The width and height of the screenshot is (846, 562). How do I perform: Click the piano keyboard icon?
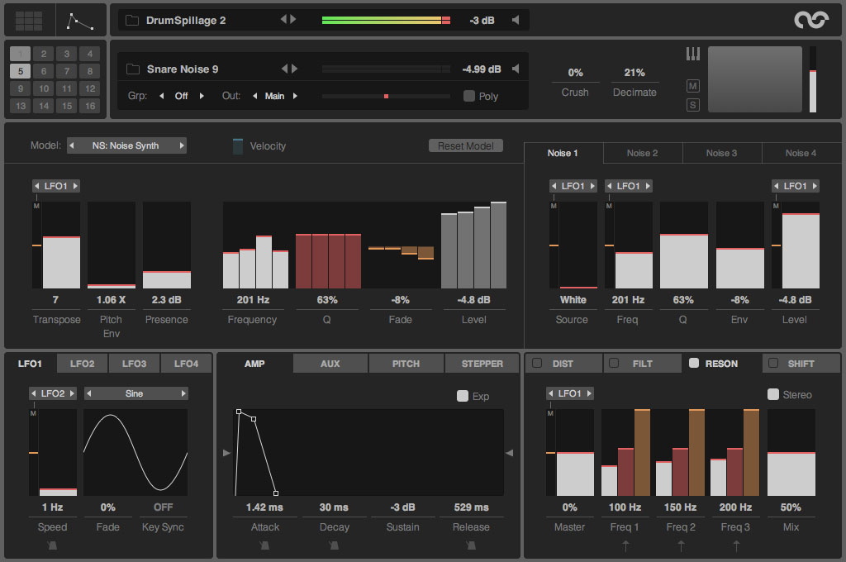point(692,55)
